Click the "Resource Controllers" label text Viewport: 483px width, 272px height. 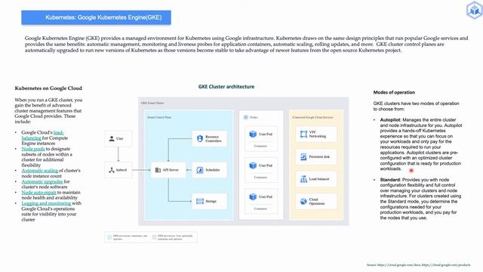pyautogui.click(x=213, y=139)
